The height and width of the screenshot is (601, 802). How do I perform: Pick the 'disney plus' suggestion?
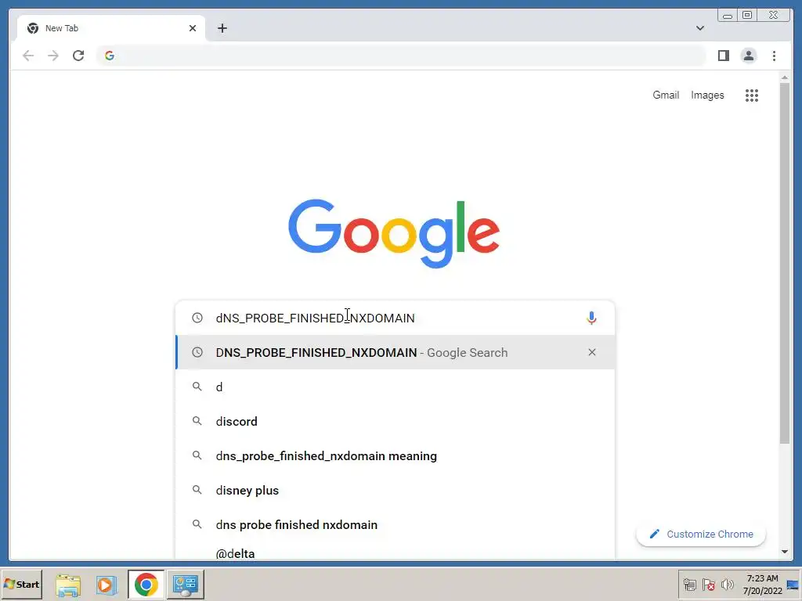coord(395,490)
